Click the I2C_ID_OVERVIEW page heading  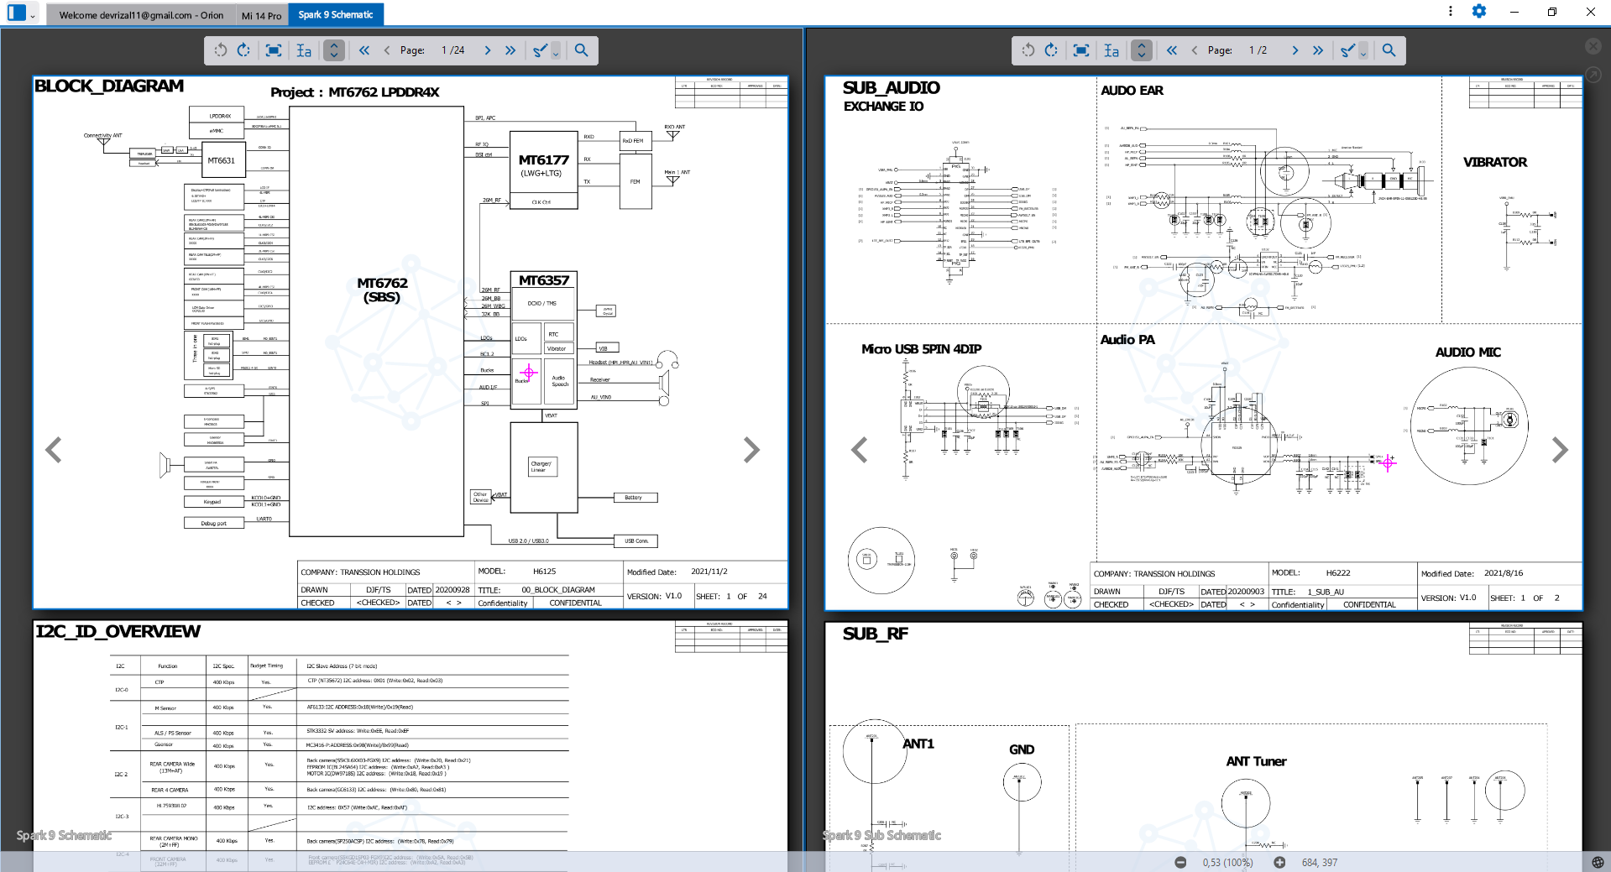tap(118, 631)
